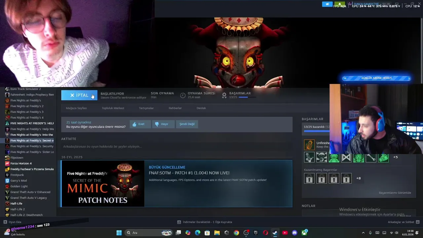Expand hidden system tray icons
This screenshot has width=423, height=238.
[363, 233]
